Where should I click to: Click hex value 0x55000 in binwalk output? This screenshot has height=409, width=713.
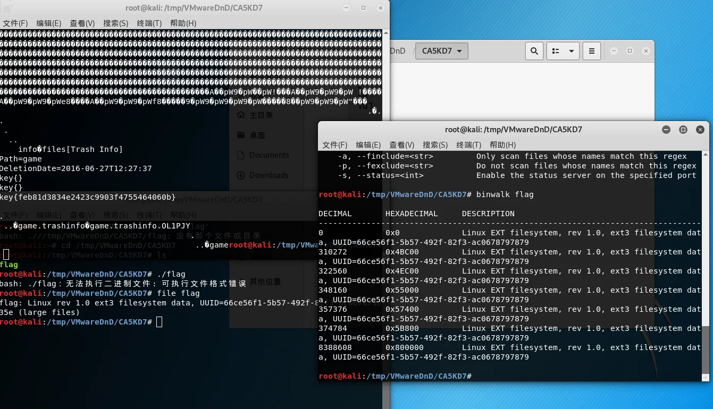402,290
